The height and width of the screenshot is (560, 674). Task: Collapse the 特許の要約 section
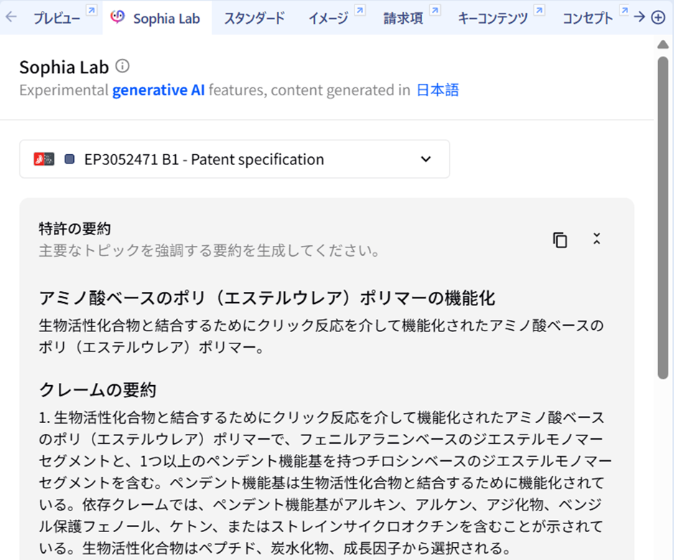596,239
